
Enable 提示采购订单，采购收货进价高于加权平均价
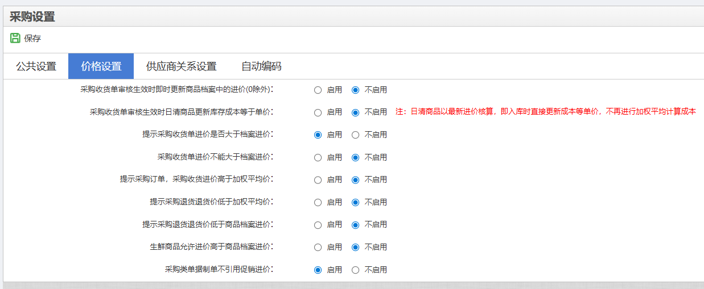point(318,180)
